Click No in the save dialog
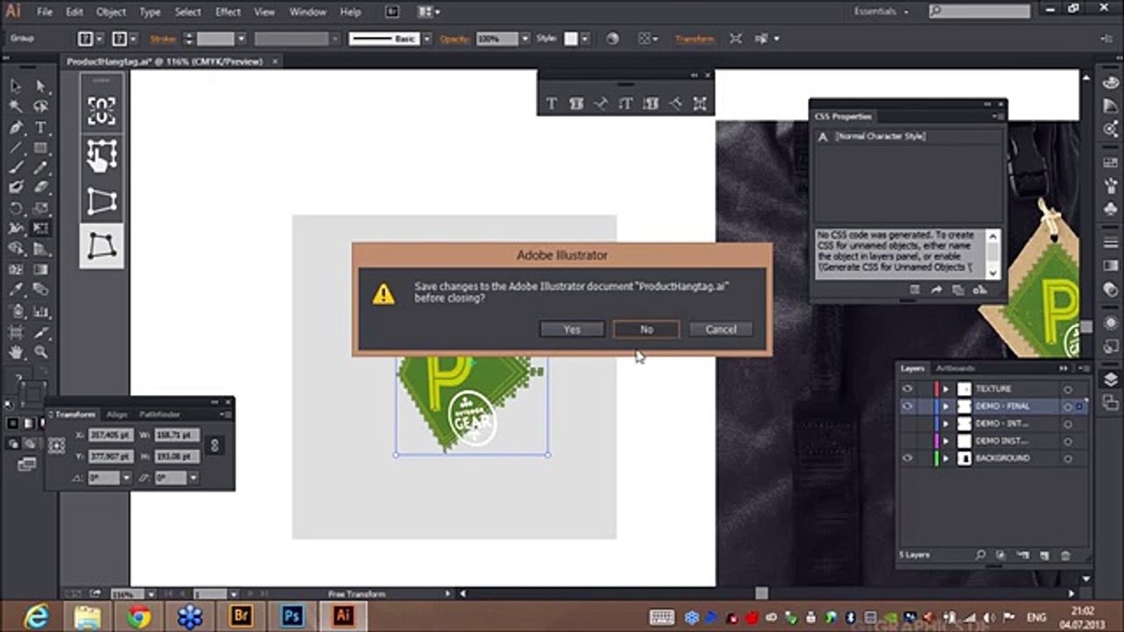1124x632 pixels. (x=646, y=329)
